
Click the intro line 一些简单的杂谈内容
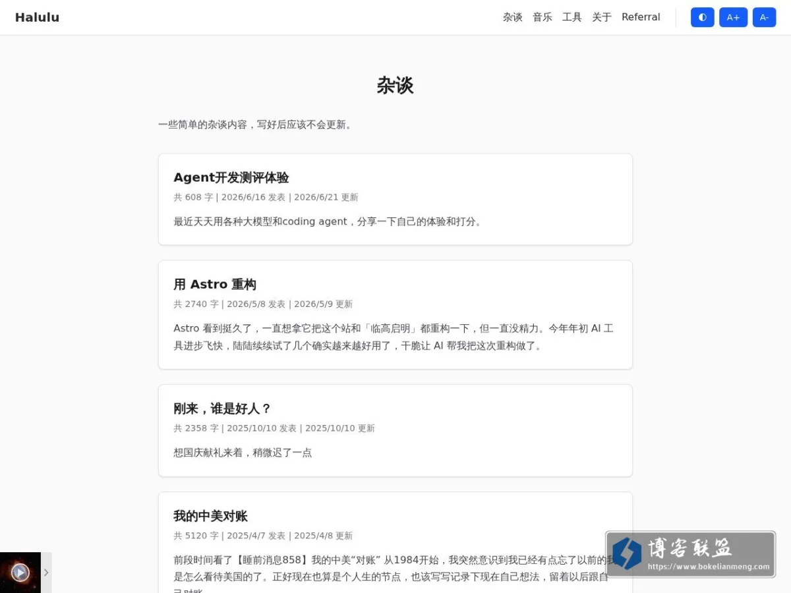click(x=257, y=125)
